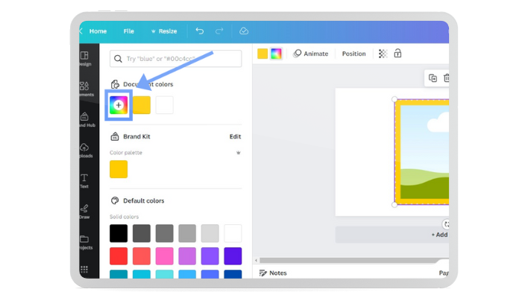Click yellow color swatch in toolbar
The height and width of the screenshot is (298, 522).
coord(262,54)
